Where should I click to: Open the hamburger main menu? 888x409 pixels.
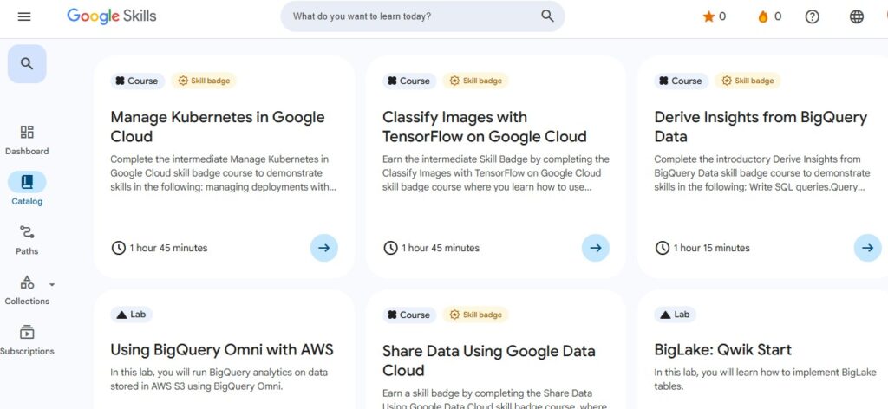pyautogui.click(x=24, y=16)
